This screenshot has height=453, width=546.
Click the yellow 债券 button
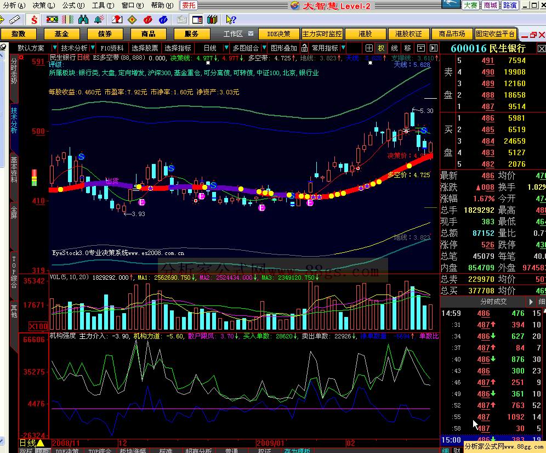point(105,34)
